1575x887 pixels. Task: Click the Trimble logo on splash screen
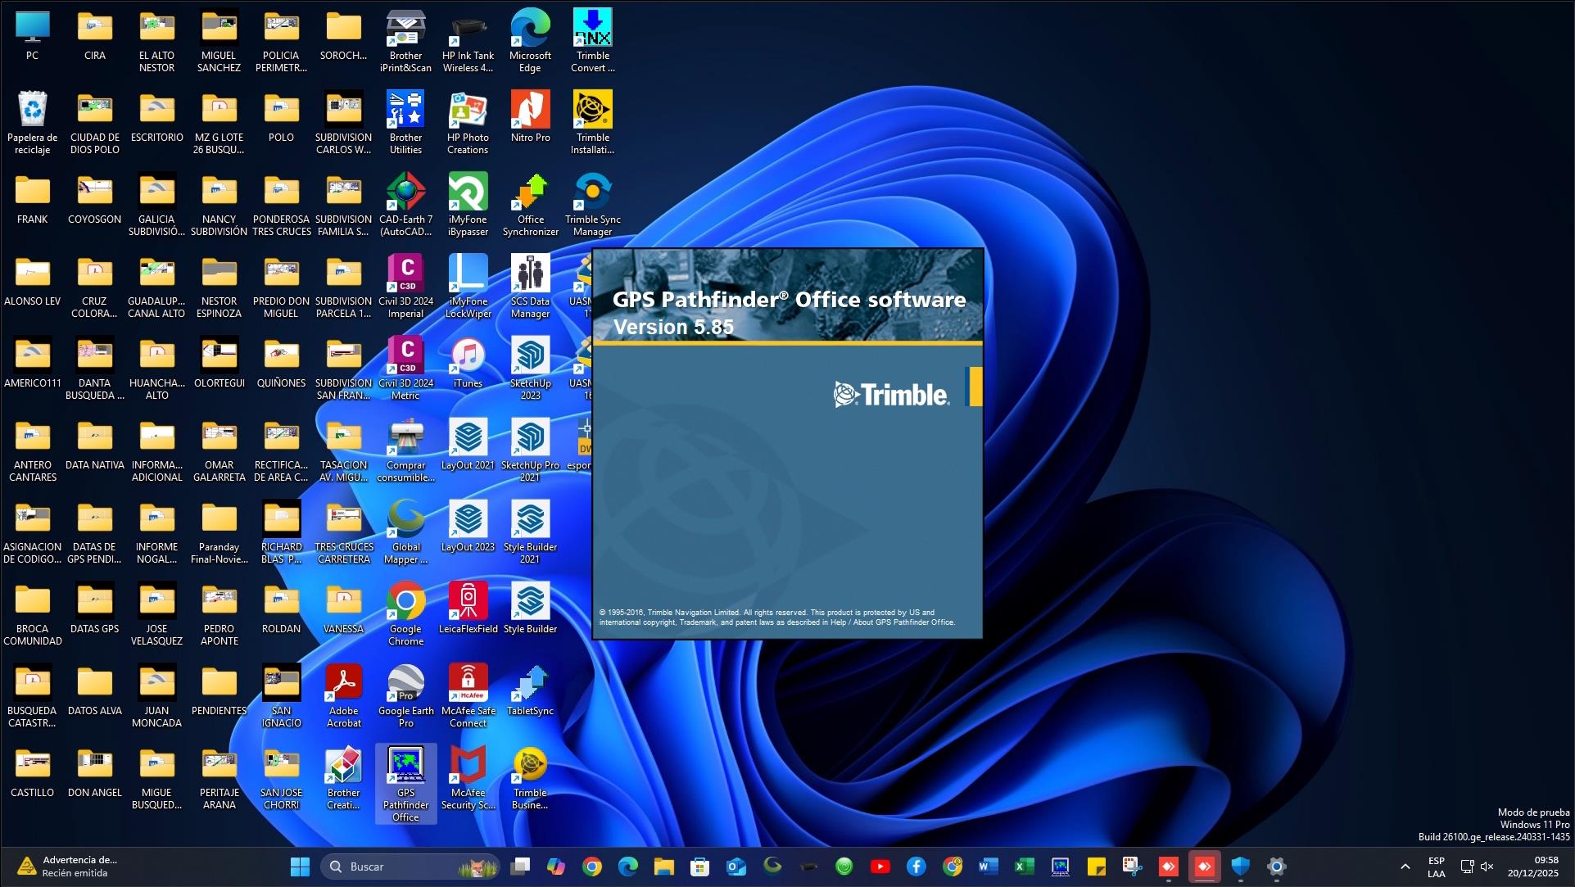pyautogui.click(x=891, y=395)
